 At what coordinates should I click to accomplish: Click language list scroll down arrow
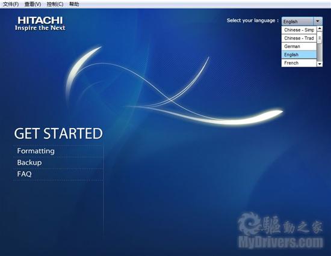coord(320,64)
